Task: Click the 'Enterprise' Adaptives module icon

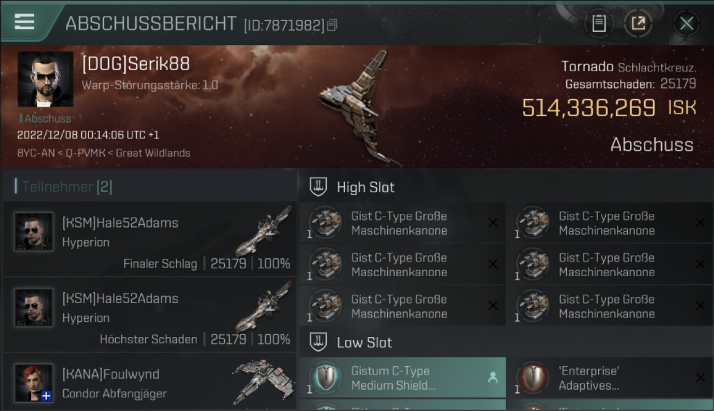Action: (533, 378)
